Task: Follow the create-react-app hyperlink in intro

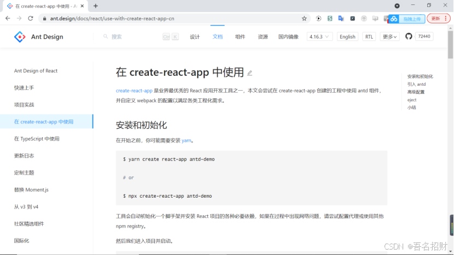Action: [x=134, y=91]
